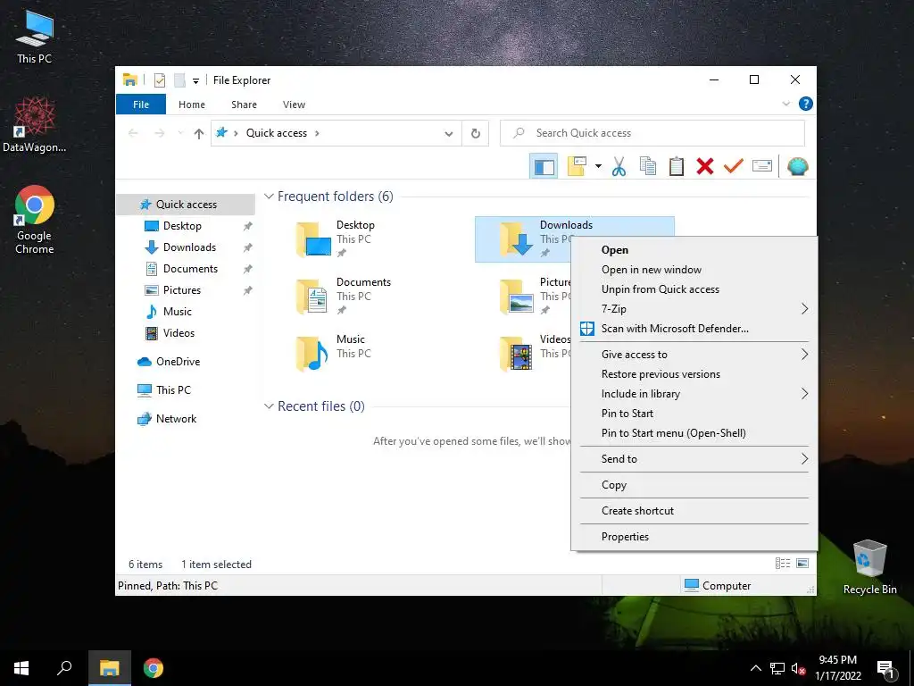
Task: Switch to details view in status bar
Action: tap(783, 563)
